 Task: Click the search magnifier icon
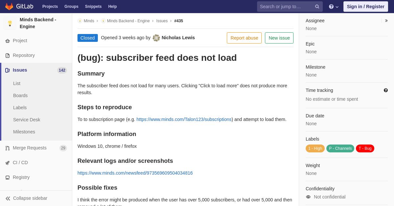[317, 7]
